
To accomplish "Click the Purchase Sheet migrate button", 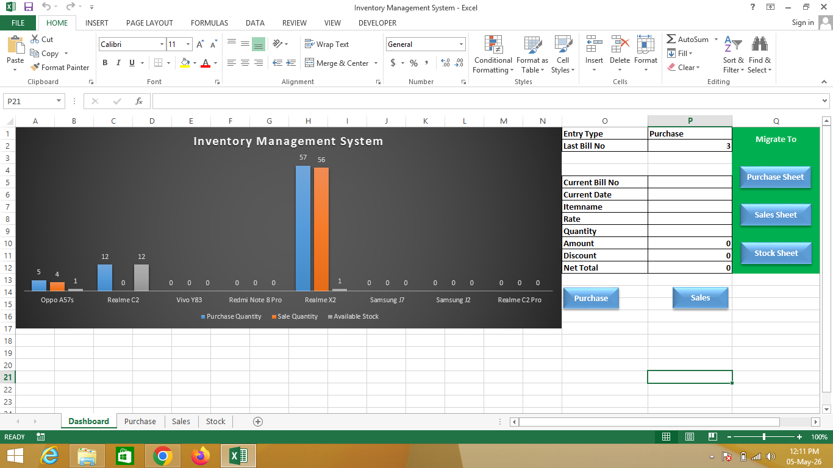I will coord(776,177).
